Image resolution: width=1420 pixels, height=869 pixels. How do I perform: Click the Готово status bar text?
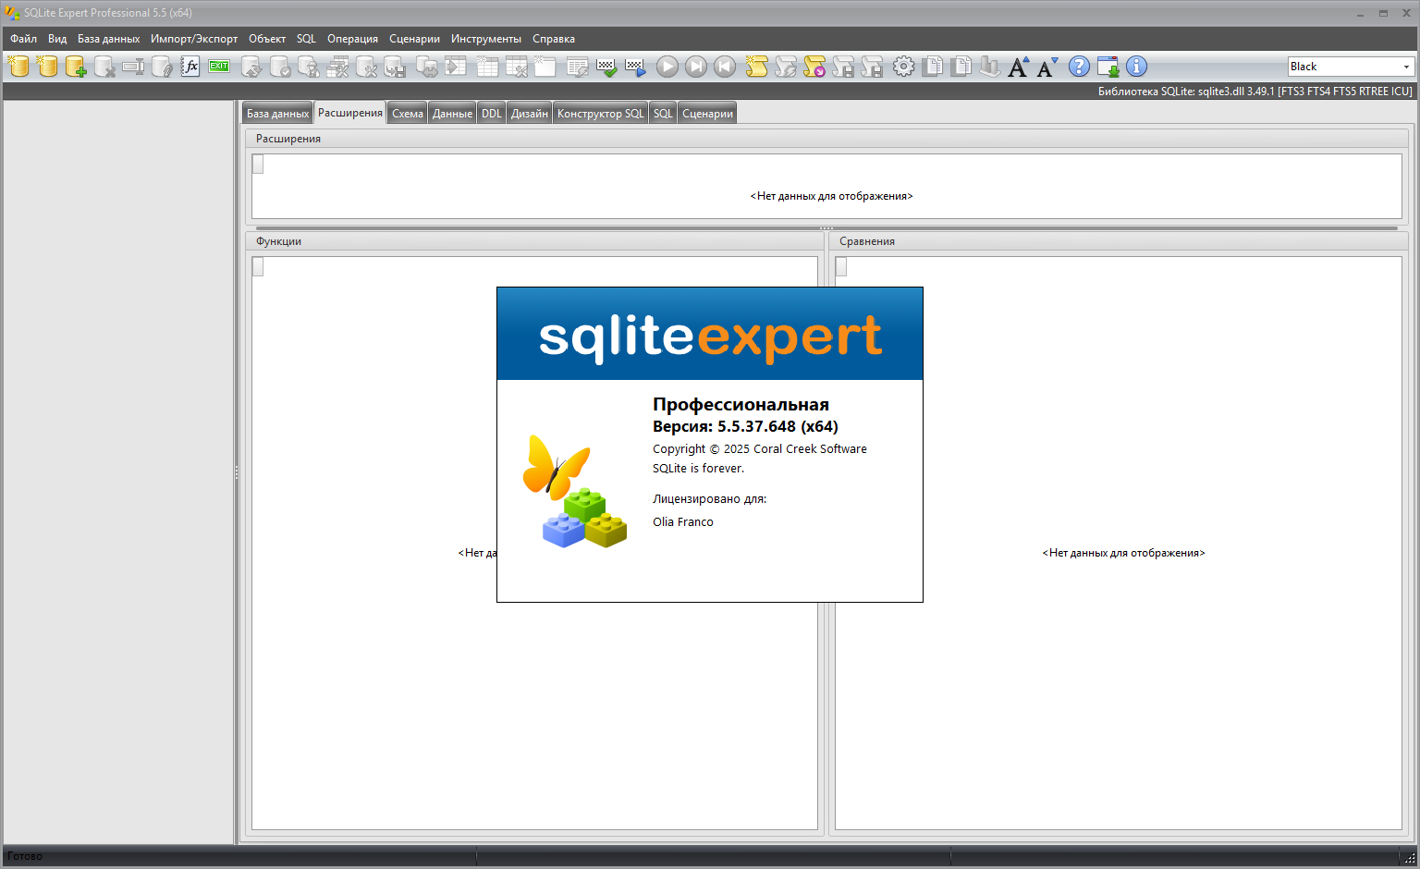pyautogui.click(x=25, y=856)
